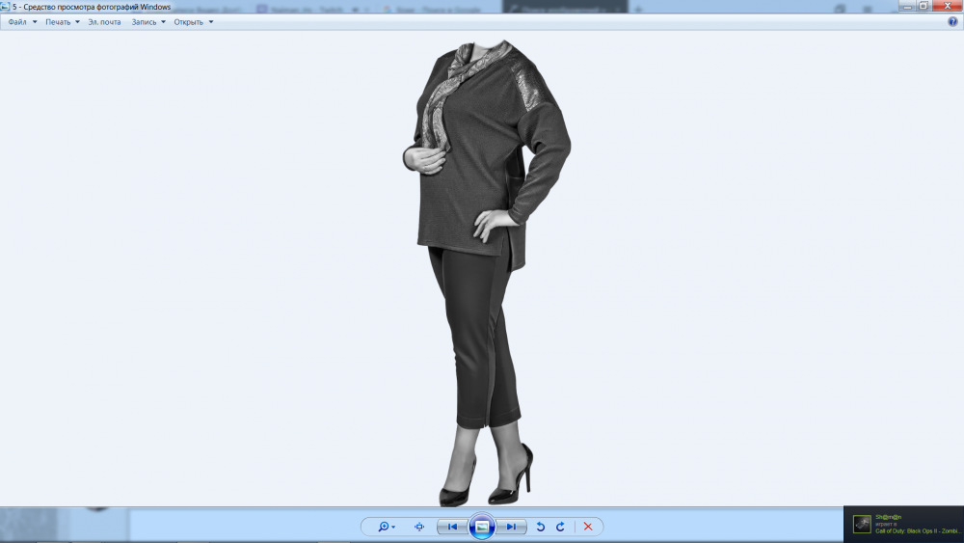Image resolution: width=964 pixels, height=543 pixels.
Task: Open the Steam notification avatar icon
Action: (862, 524)
